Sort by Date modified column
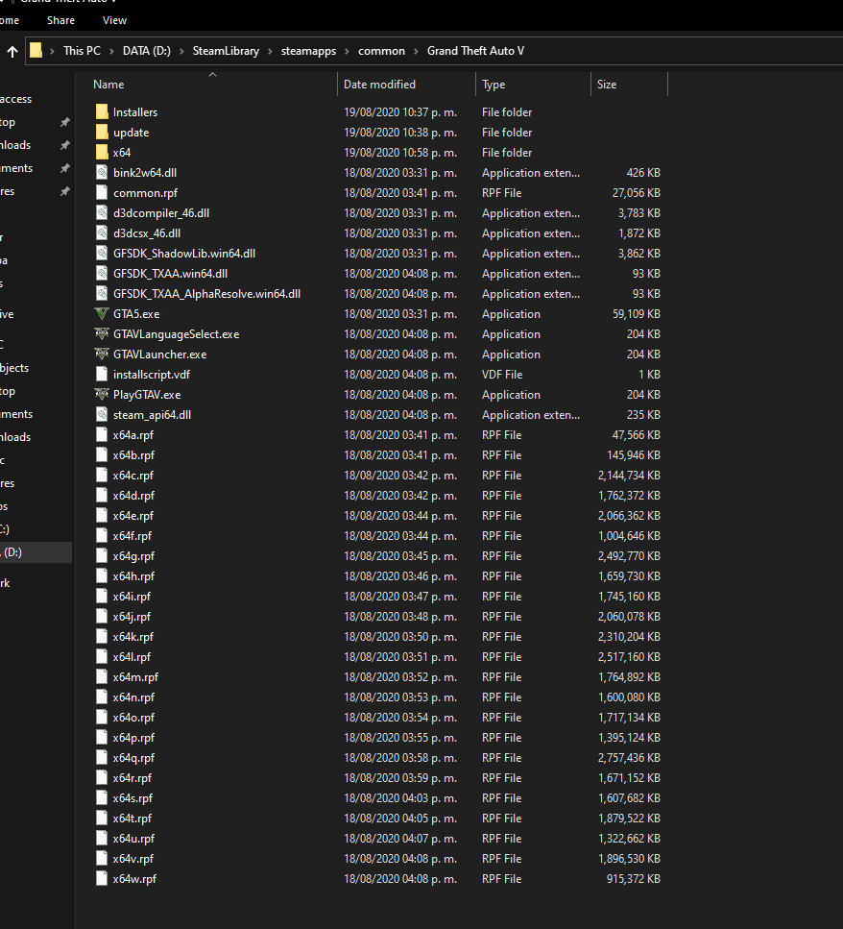Viewport: 843px width, 929px height. click(379, 85)
